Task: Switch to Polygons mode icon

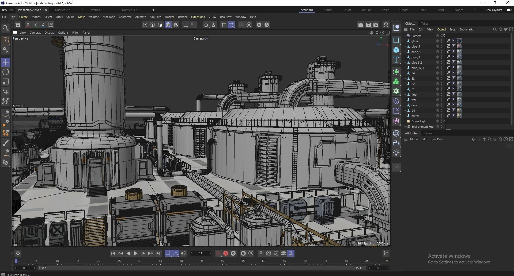Action: tap(160, 25)
